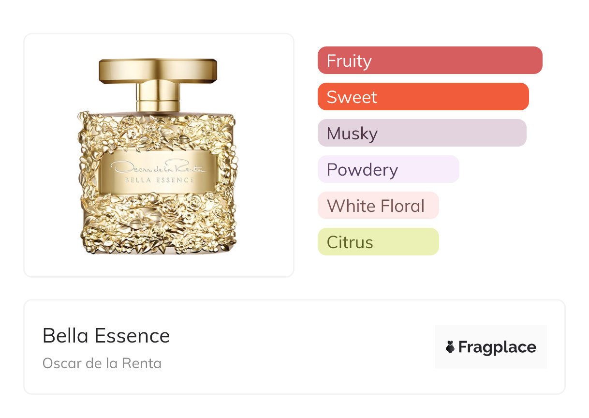Viewport: 589px width, 418px height.
Task: Click the "Citrus" text label
Action: (x=350, y=242)
